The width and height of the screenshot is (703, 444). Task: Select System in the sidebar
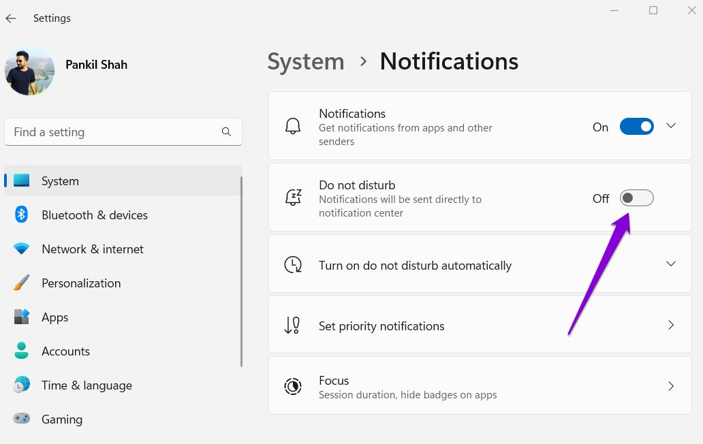coord(123,180)
